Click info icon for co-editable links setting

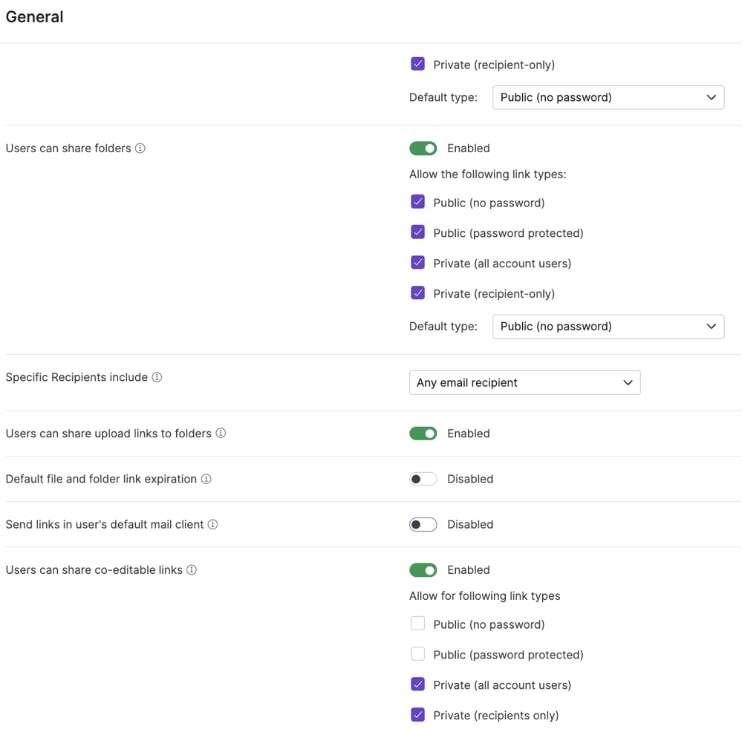[192, 569]
